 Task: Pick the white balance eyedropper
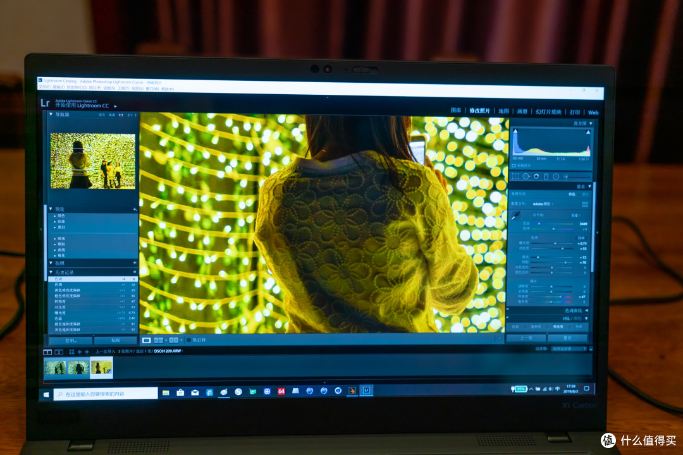516,215
